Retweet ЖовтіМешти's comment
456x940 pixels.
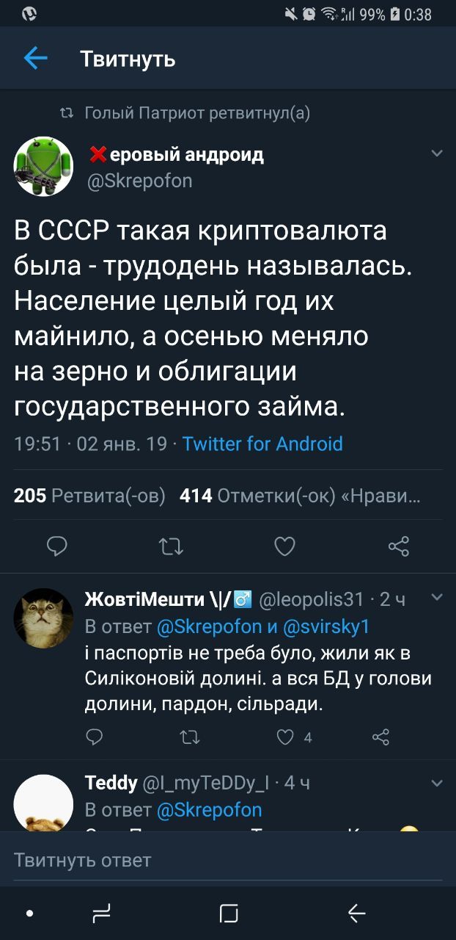(189, 737)
